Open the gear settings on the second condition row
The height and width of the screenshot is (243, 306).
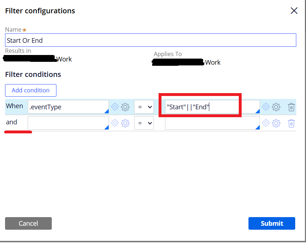pyautogui.click(x=125, y=123)
